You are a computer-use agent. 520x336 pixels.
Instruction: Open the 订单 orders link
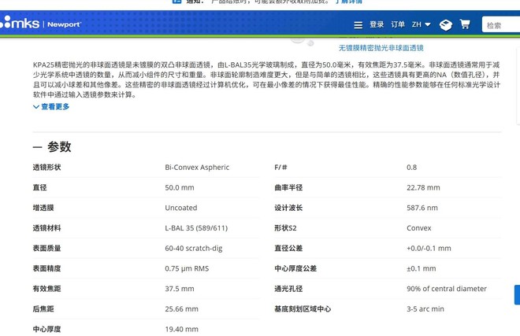(398, 24)
